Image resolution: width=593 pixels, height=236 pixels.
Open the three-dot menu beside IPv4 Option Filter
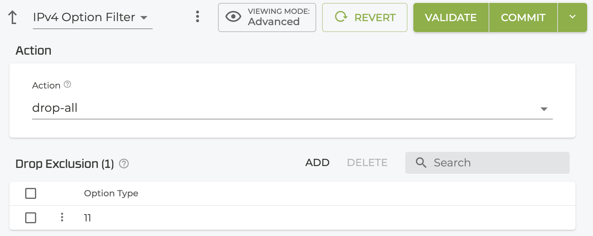[x=198, y=16]
